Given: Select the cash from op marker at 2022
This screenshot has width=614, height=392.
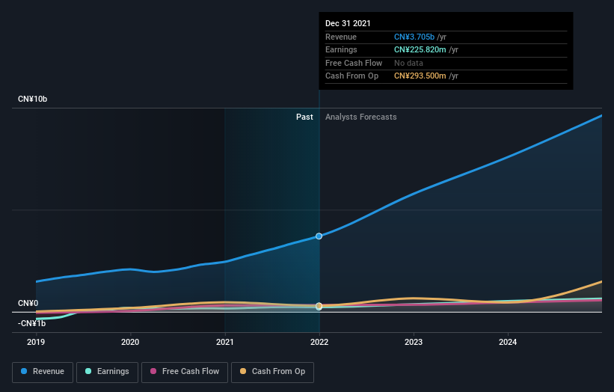Looking at the screenshot, I should tap(319, 305).
